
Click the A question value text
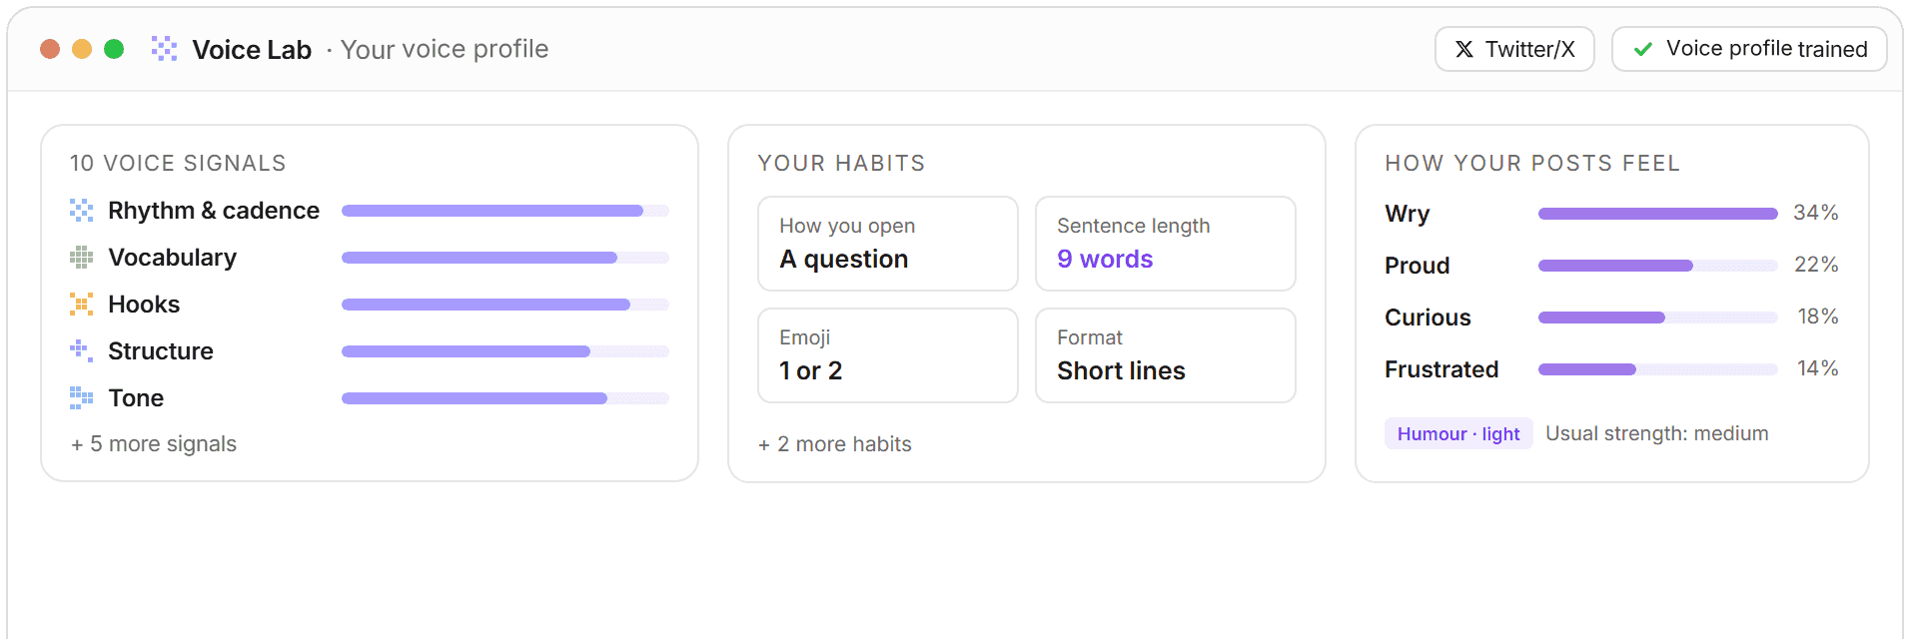[x=844, y=259]
